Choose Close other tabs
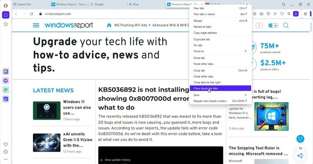The height and width of the screenshot is (164, 313). tap(220, 77)
